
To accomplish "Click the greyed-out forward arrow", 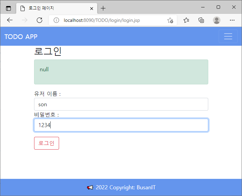I will [25, 20].
